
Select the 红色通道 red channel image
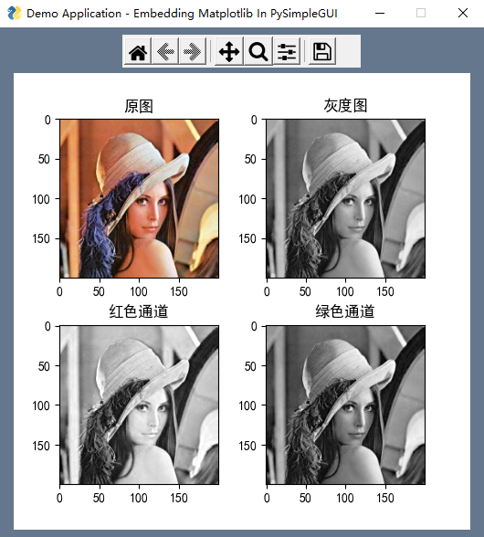click(140, 405)
